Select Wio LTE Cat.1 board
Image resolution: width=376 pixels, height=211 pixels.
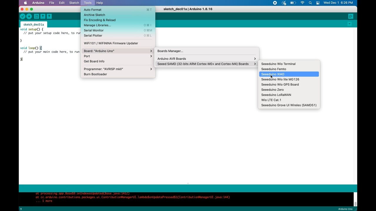[x=289, y=100]
